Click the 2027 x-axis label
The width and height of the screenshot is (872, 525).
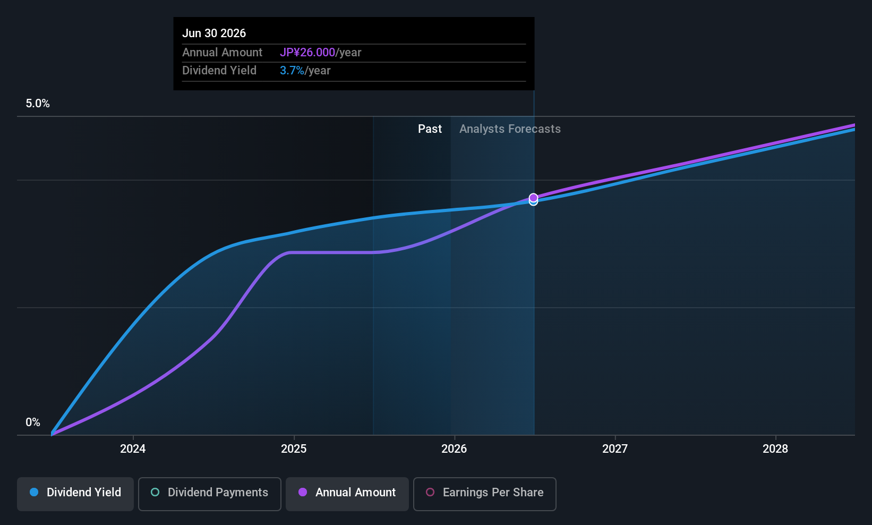click(615, 448)
